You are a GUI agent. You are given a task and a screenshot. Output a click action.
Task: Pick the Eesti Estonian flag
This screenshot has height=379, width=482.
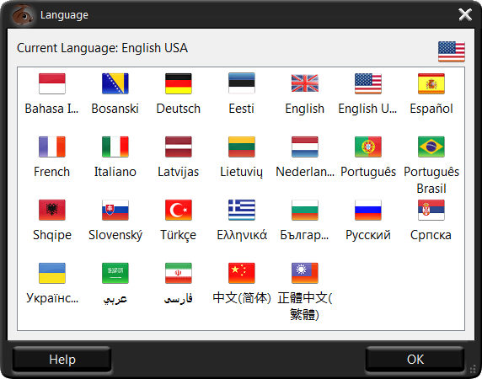[242, 83]
